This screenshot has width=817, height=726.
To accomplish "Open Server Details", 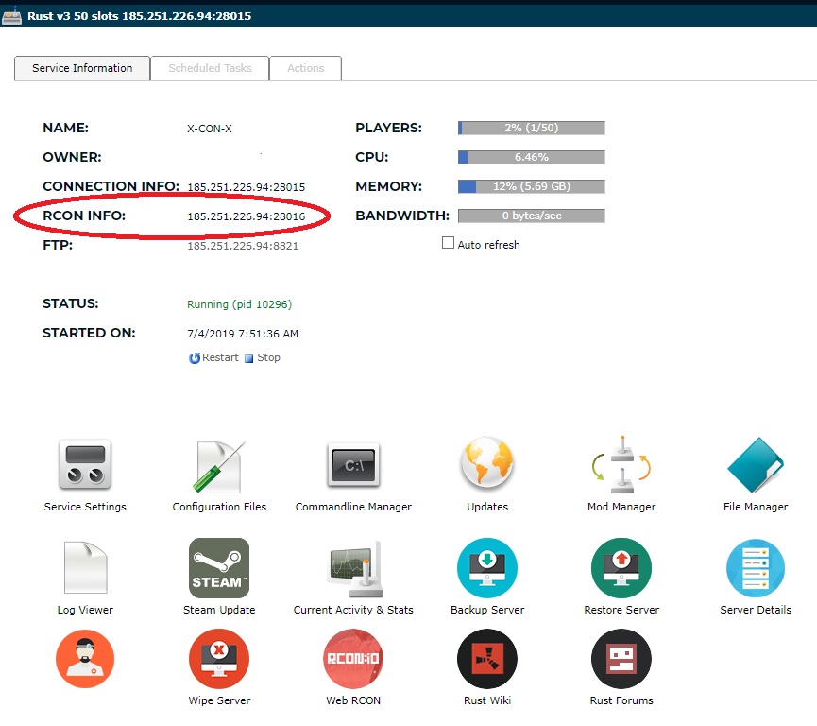I will pos(756,568).
